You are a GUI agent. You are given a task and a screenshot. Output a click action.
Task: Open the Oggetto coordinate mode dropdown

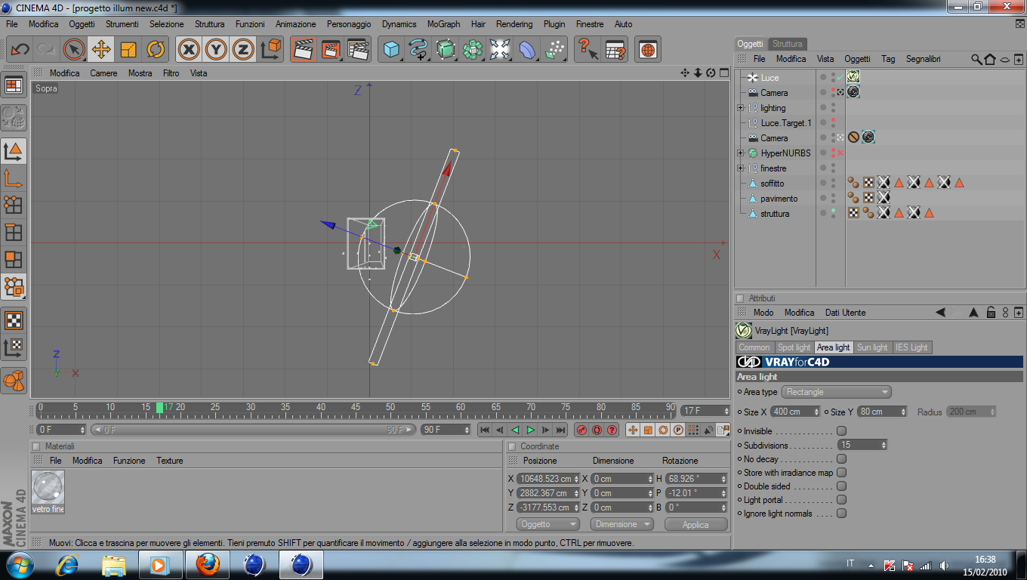click(547, 524)
